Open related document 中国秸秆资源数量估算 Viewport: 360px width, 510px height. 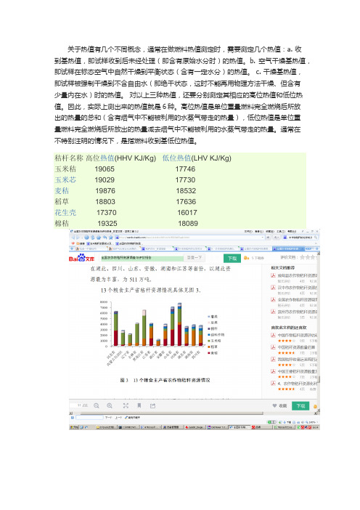coord(296,347)
